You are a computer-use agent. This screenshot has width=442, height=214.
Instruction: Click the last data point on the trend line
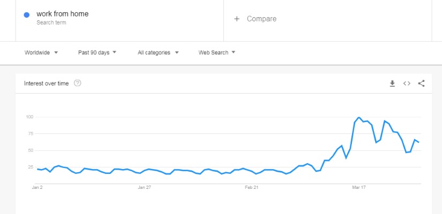[x=419, y=142]
